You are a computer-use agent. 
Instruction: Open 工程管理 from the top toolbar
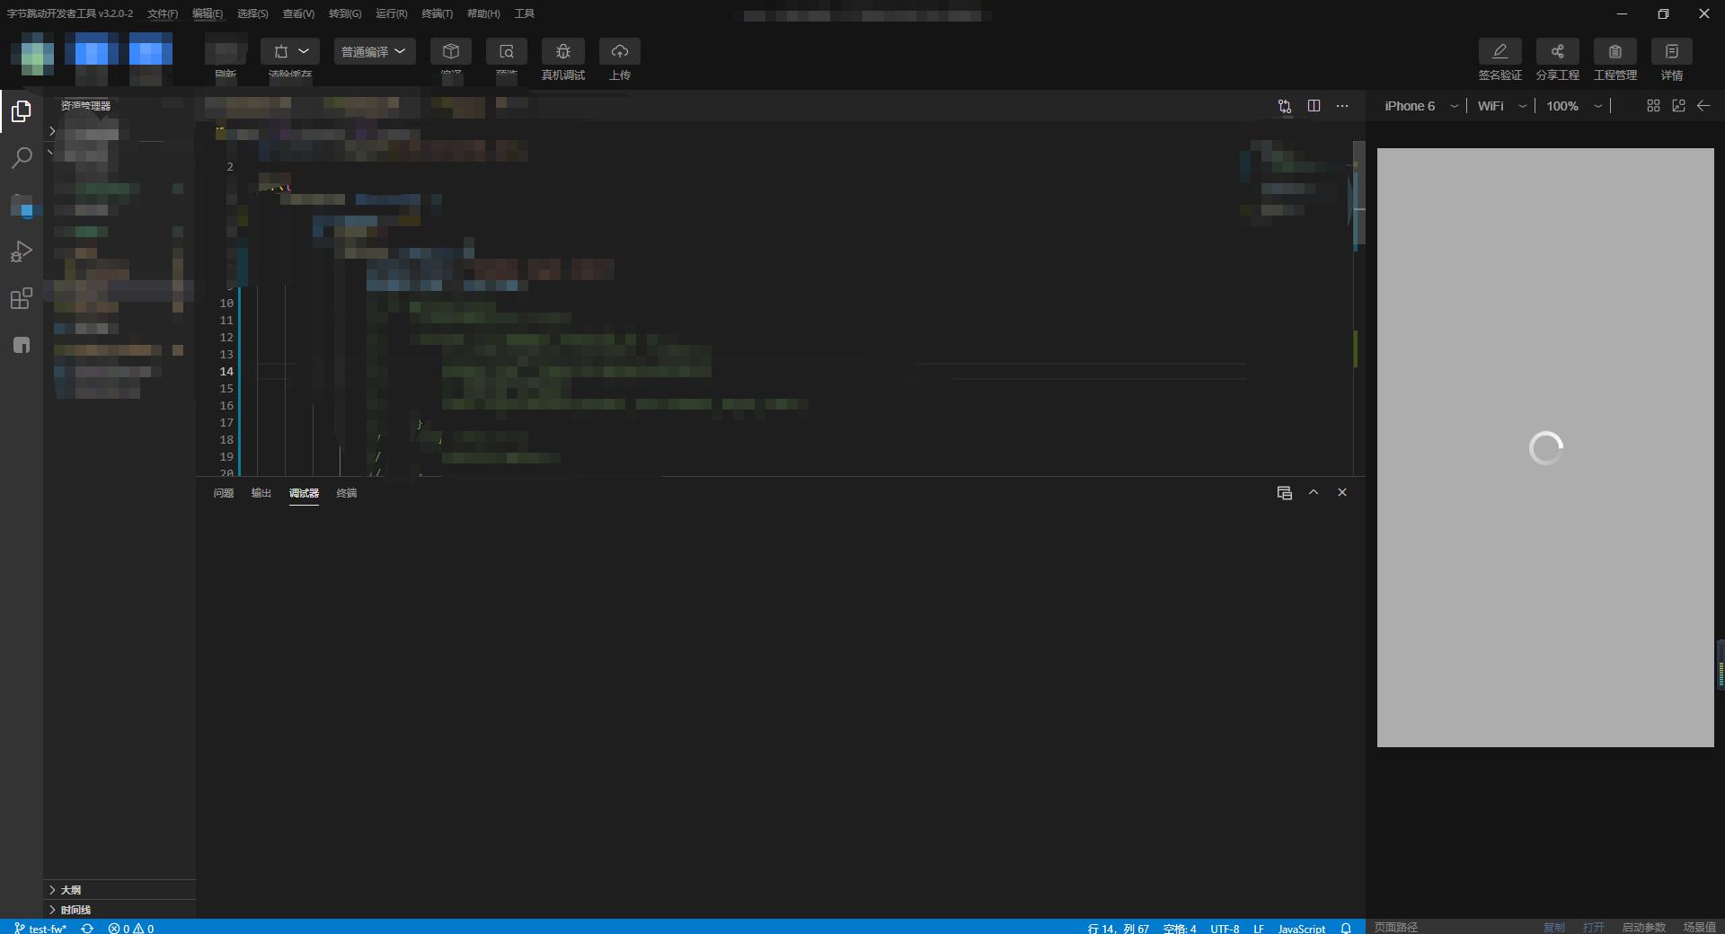[x=1614, y=52]
